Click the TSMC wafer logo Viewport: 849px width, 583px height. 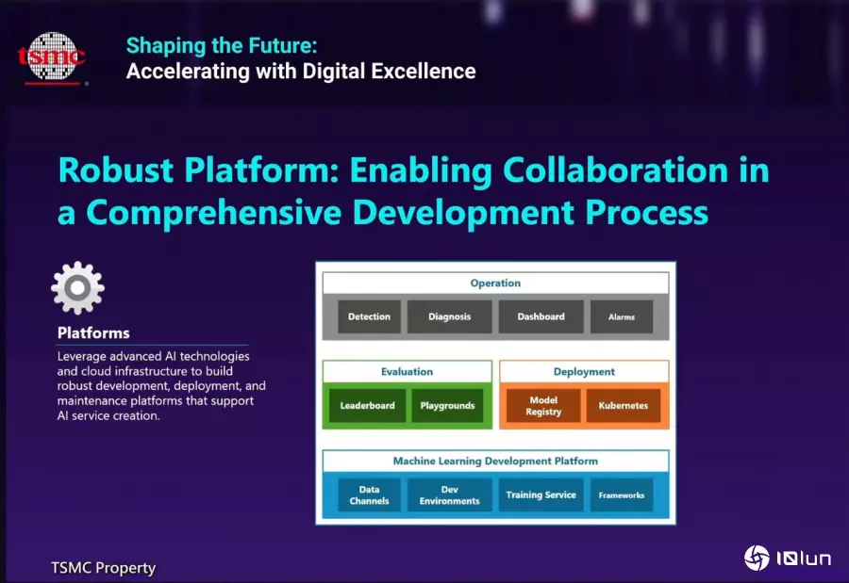point(52,57)
